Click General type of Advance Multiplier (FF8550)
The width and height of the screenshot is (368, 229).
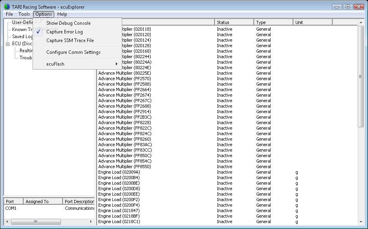click(264, 167)
